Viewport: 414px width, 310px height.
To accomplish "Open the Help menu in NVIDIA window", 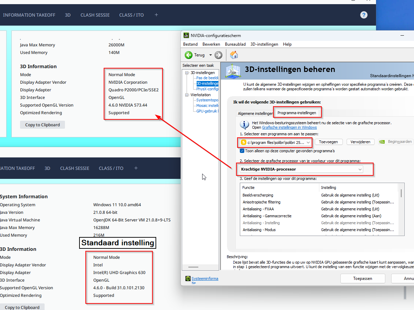I will coord(287,44).
